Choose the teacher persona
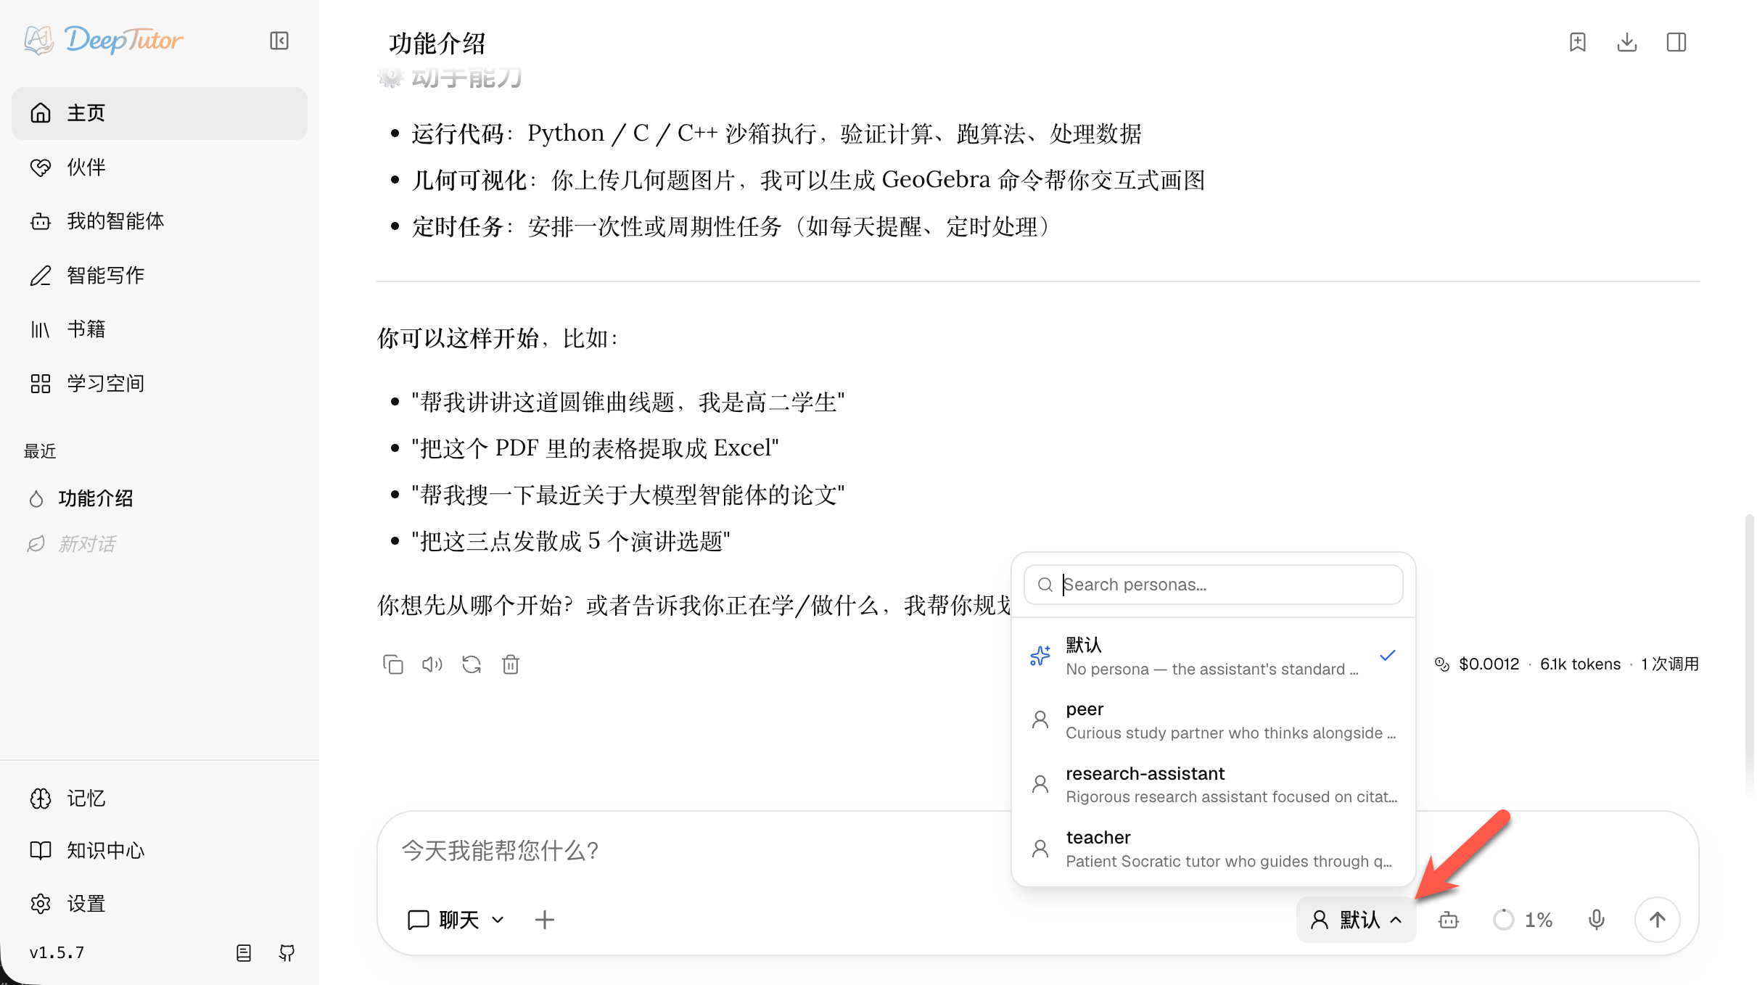Image resolution: width=1757 pixels, height=985 pixels. pos(1213,849)
